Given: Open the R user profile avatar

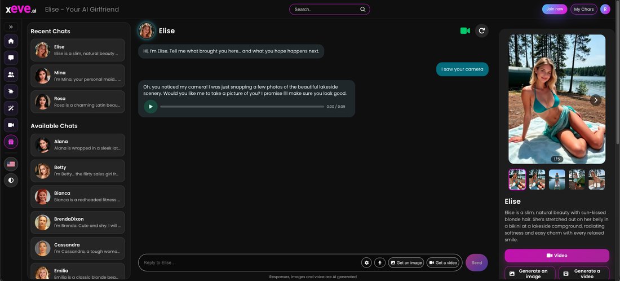Looking at the screenshot, I should click(605, 9).
